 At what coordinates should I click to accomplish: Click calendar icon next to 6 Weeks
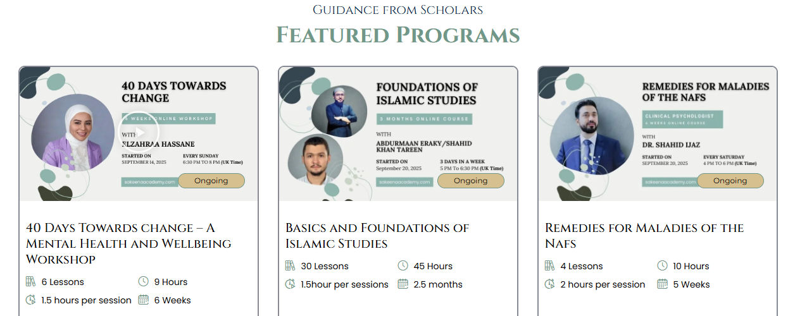tap(144, 300)
